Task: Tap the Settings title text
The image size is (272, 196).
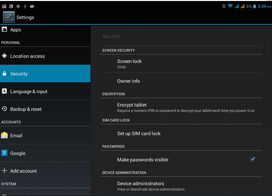Action: pos(25,17)
